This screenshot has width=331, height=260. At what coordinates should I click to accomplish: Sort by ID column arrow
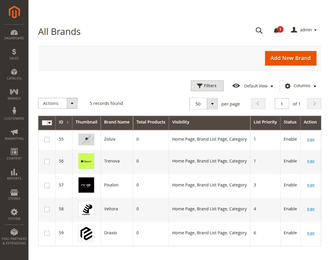(x=68, y=122)
